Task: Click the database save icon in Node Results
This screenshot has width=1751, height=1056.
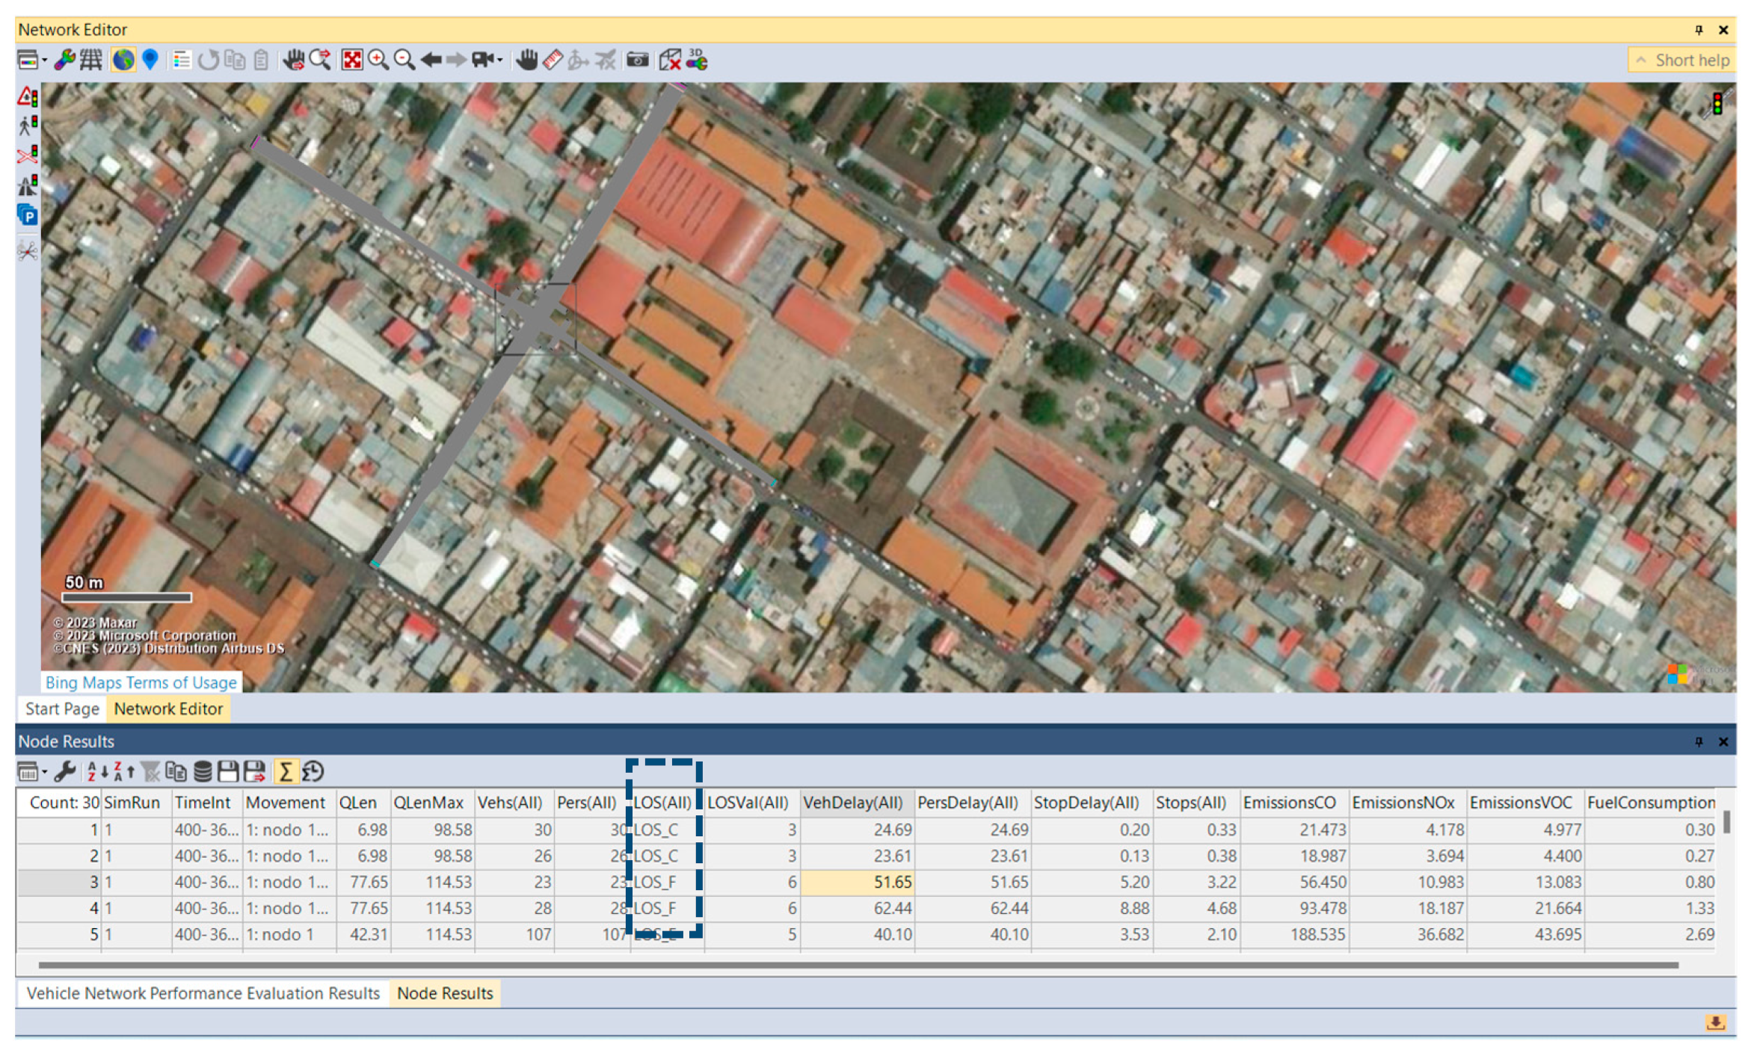Action: [x=203, y=771]
